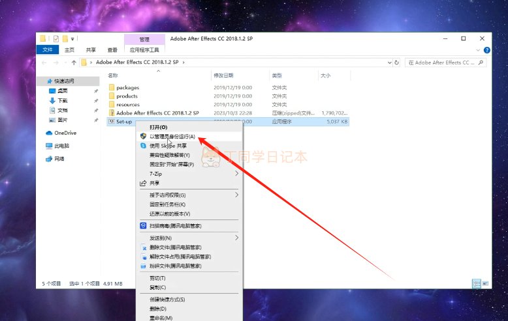
Task: Switch to details view icon
Action: click(x=477, y=283)
